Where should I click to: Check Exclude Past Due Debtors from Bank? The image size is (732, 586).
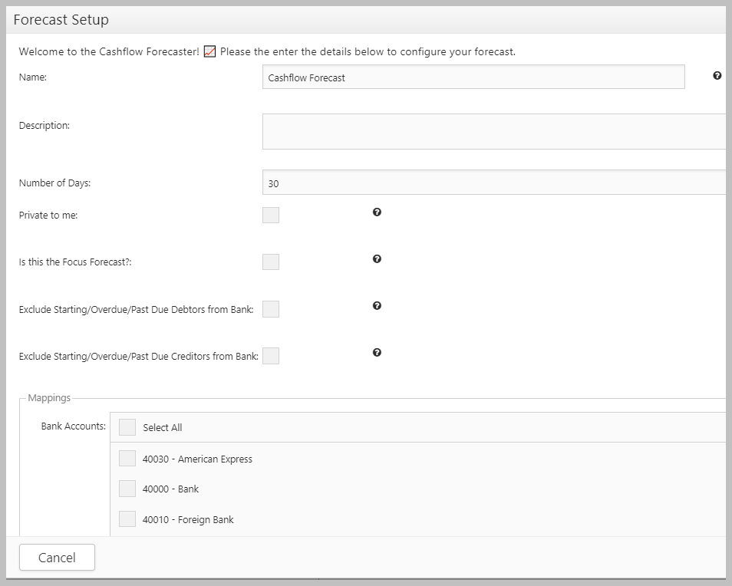[271, 309]
